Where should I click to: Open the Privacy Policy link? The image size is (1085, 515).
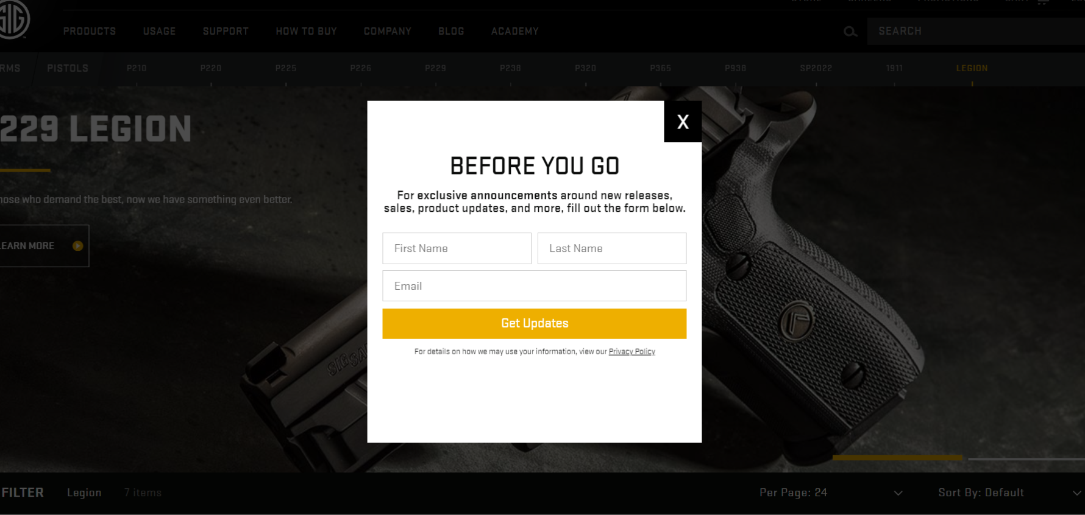click(x=631, y=352)
